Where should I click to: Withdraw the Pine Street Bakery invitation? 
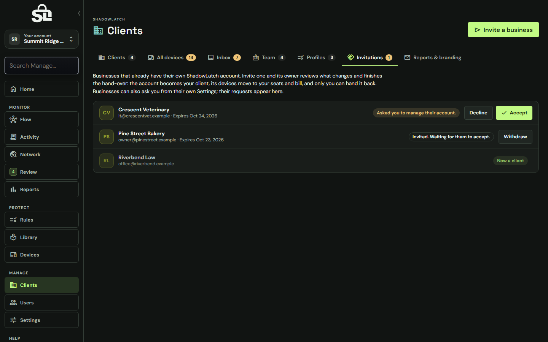515,137
